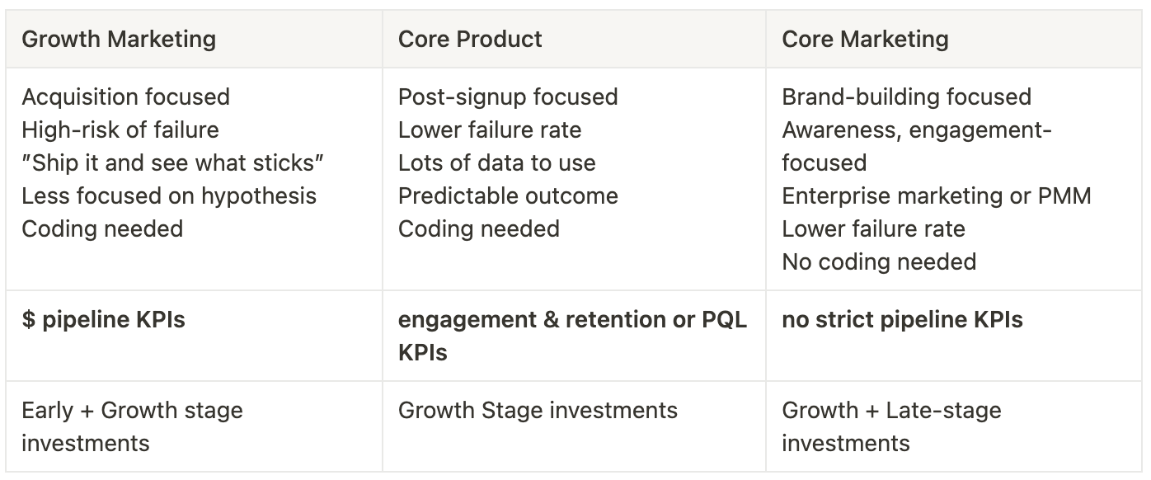Screen dimensions: 1151x480
Task: Click "No coding needed" text
Action: [878, 261]
